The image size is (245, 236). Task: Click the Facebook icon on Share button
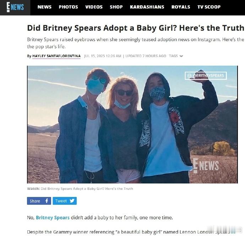[x=47, y=201]
